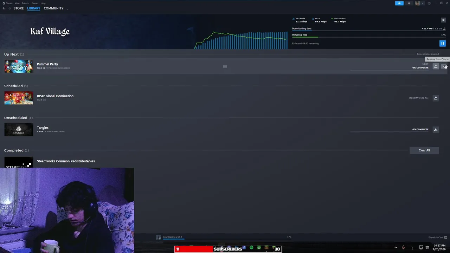Go back using the back arrow
Image resolution: width=450 pixels, height=253 pixels.
4,8
